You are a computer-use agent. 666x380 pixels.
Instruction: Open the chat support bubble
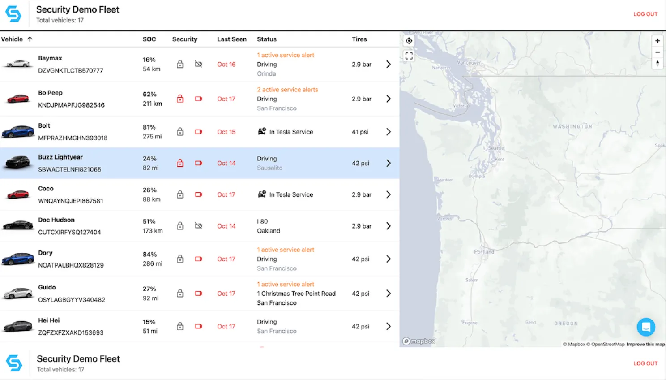[646, 327]
